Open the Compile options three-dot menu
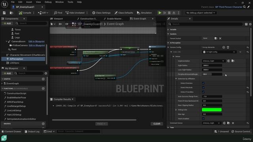 (x=34, y=13)
